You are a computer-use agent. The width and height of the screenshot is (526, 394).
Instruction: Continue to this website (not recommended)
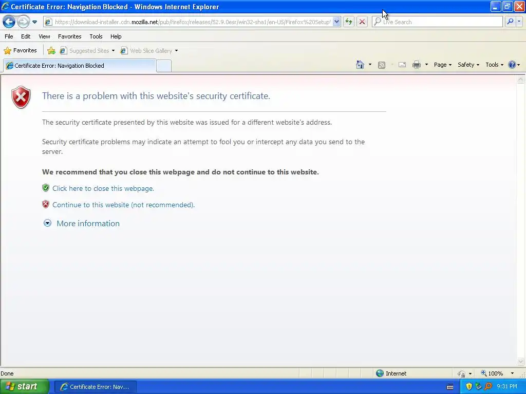(x=123, y=205)
